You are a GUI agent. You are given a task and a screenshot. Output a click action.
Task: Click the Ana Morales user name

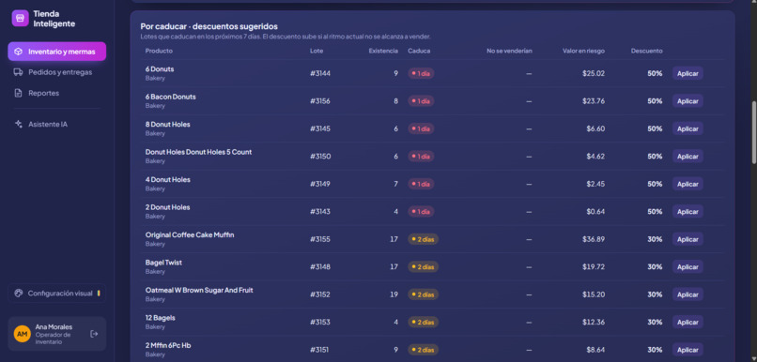click(54, 326)
